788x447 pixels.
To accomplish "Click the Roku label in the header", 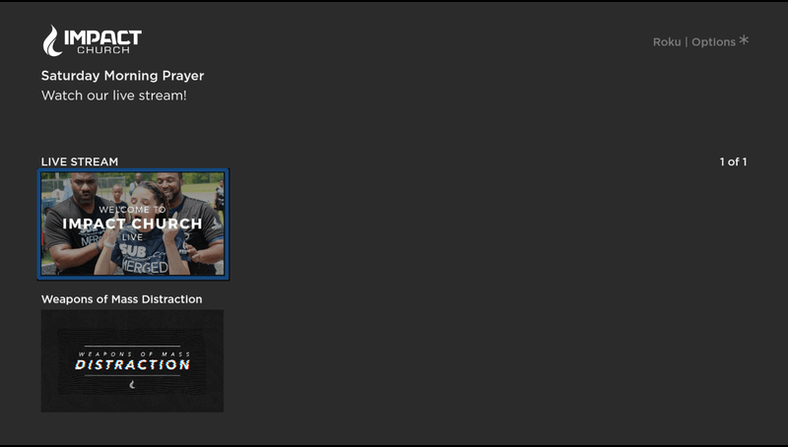I will [667, 42].
